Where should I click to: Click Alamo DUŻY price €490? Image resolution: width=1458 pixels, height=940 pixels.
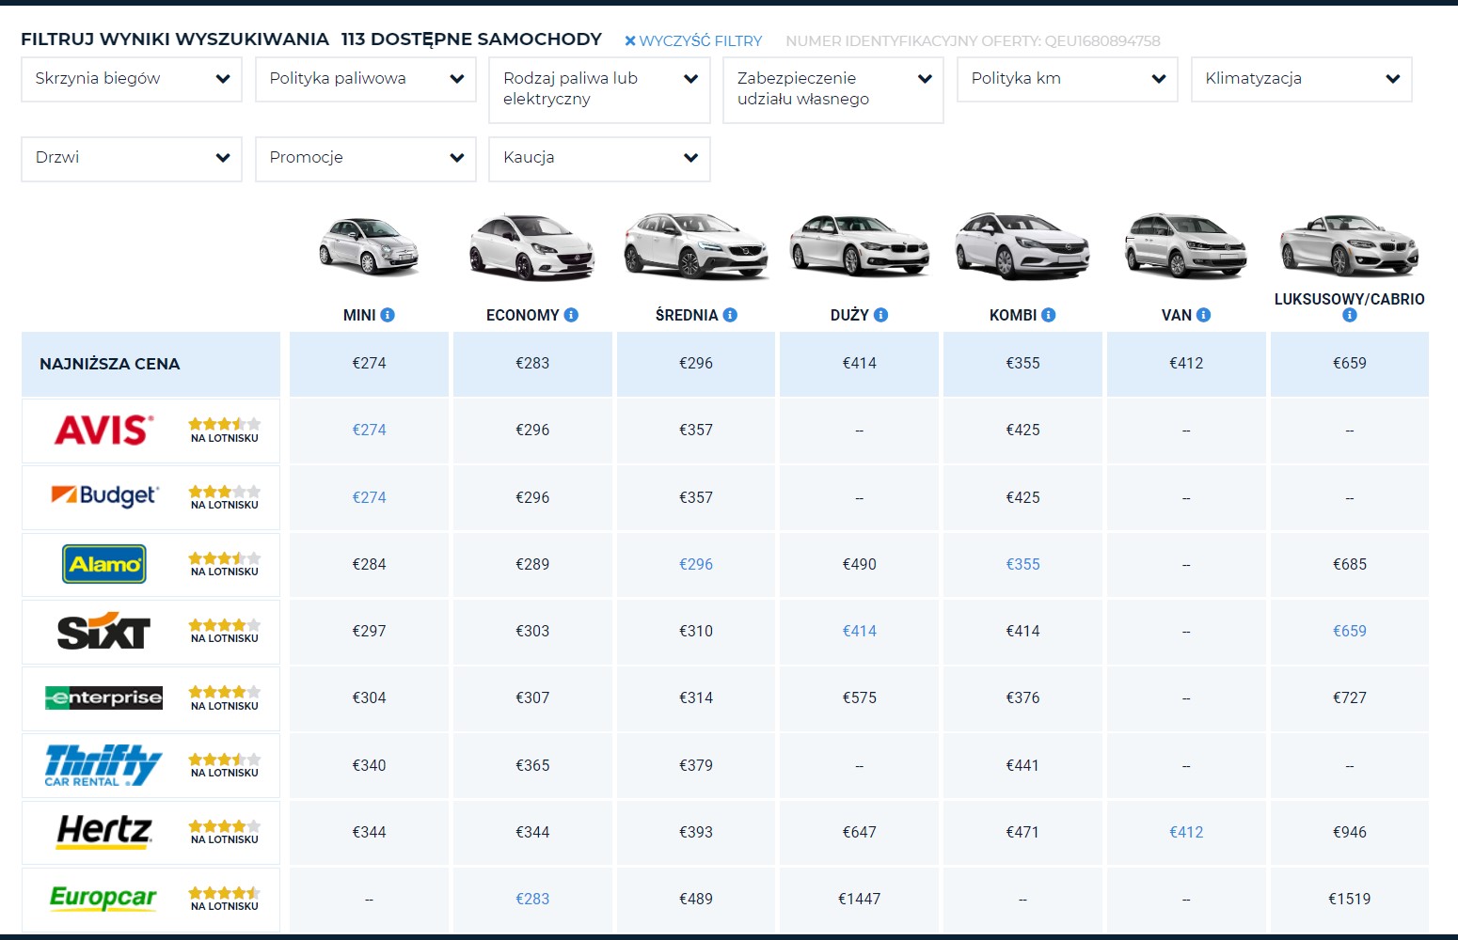pos(860,564)
